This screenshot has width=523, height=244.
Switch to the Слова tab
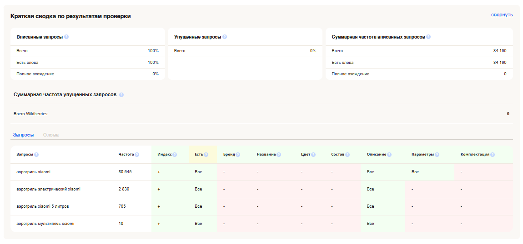(51, 135)
